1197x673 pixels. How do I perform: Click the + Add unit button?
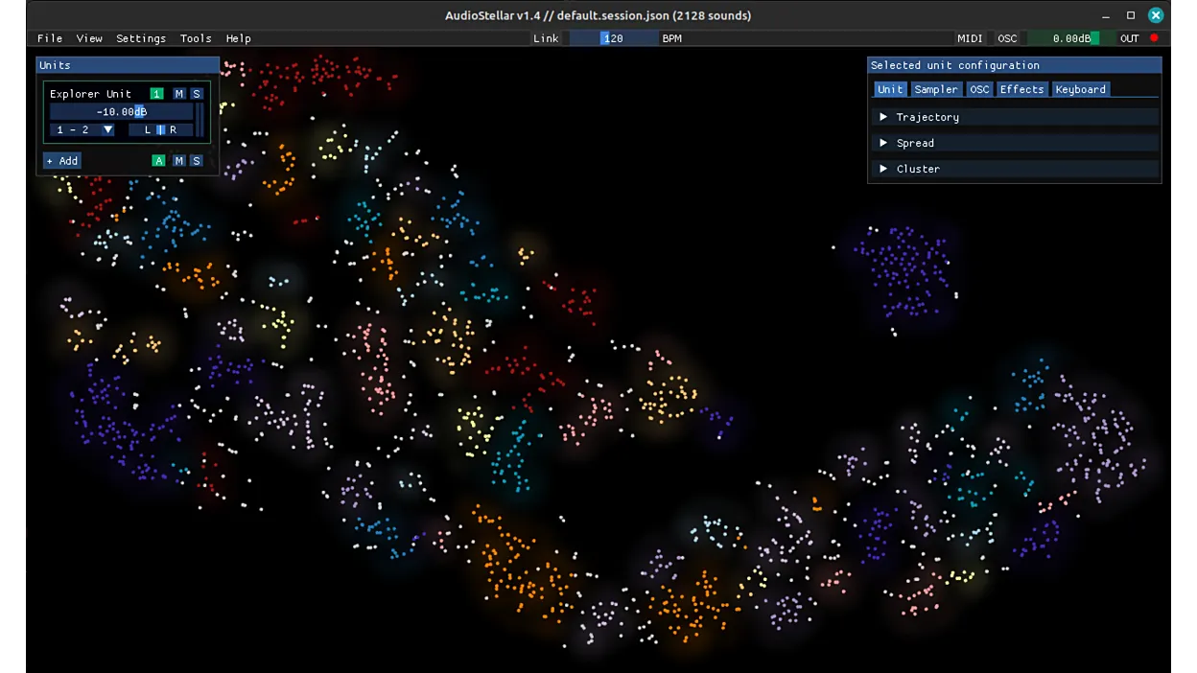62,161
